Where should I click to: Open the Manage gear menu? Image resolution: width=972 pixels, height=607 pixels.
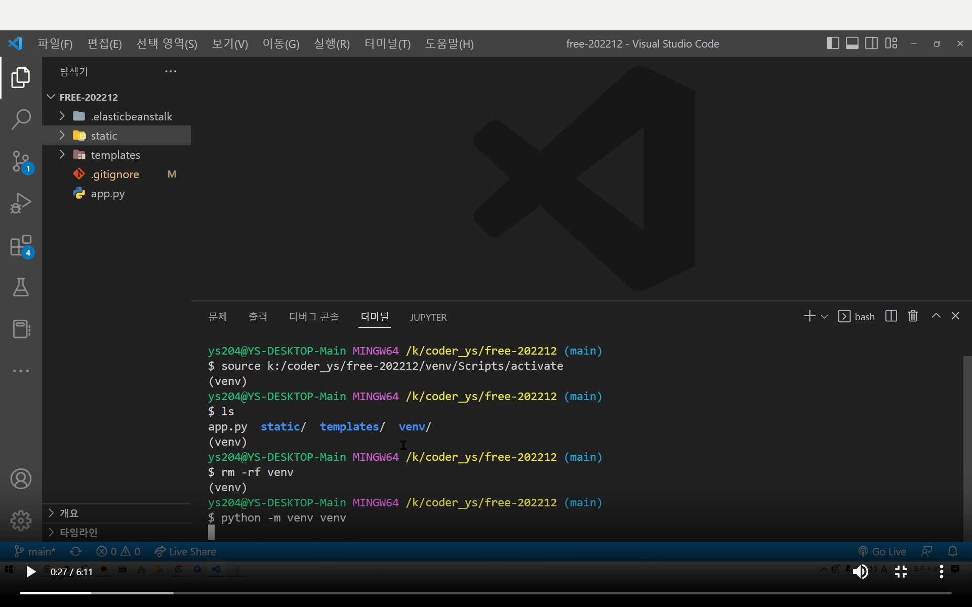[21, 521]
